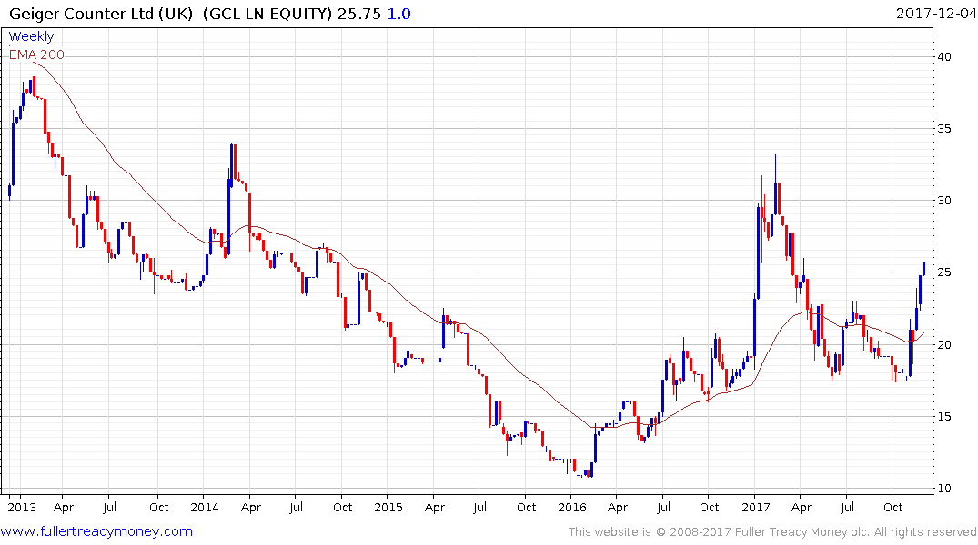Viewport: 978px width, 545px height.
Task: Click the 25 price axis label
Action: [944, 272]
